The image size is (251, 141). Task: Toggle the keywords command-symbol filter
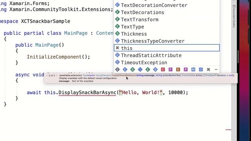coord(208,70)
